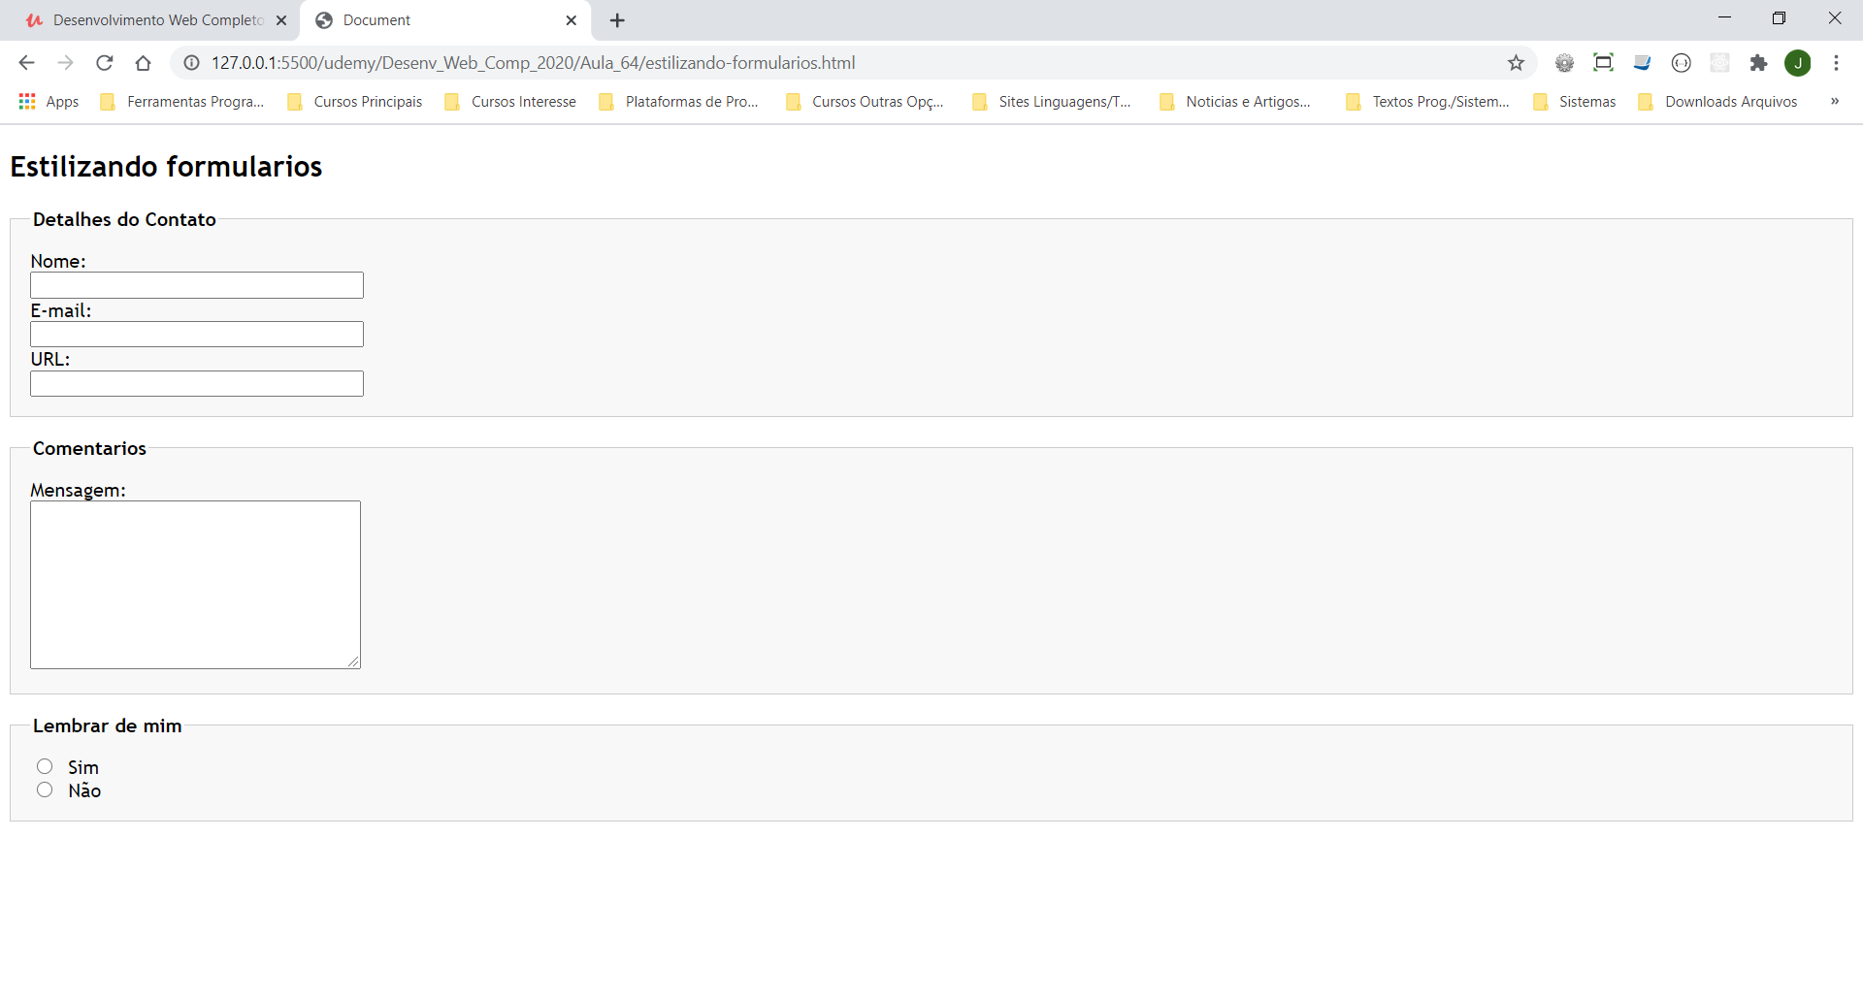Close the Desenvolvimento Web Completo tab

pyautogui.click(x=281, y=20)
